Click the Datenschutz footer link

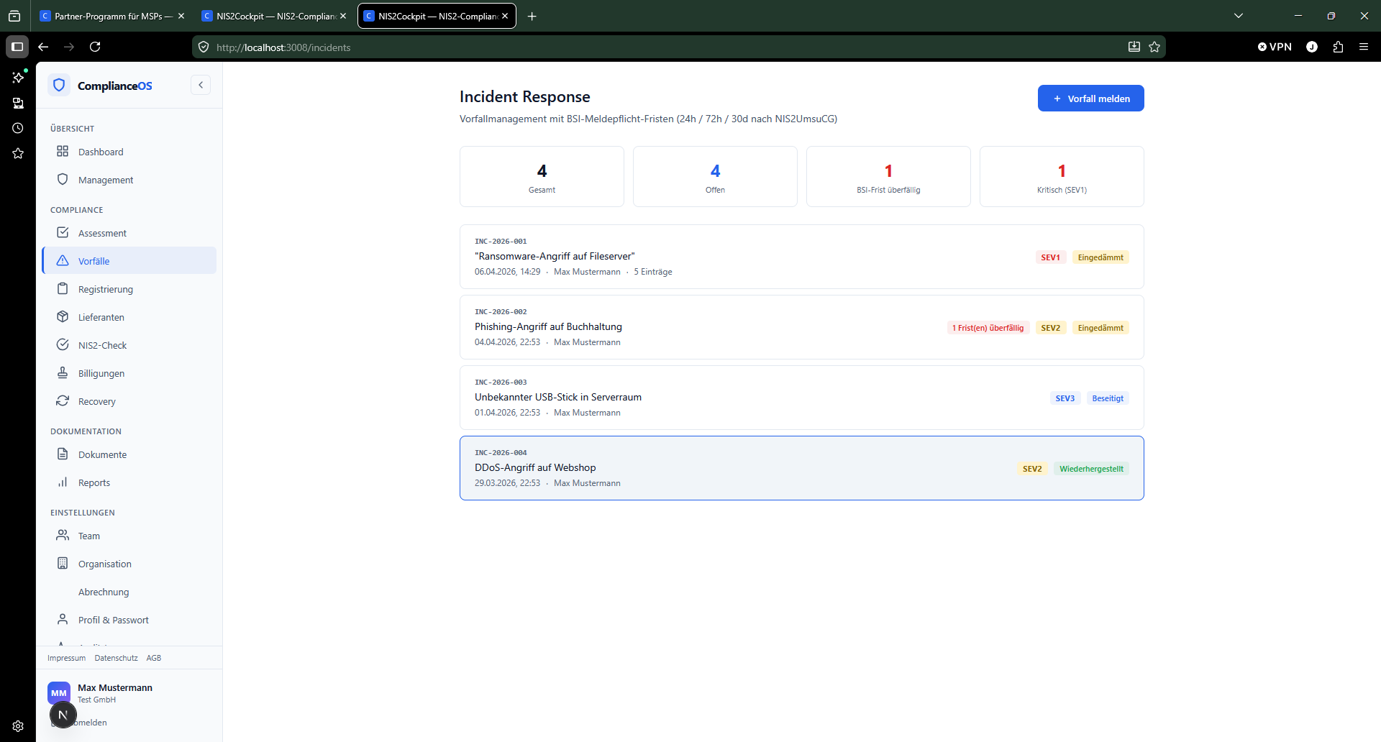pos(116,658)
